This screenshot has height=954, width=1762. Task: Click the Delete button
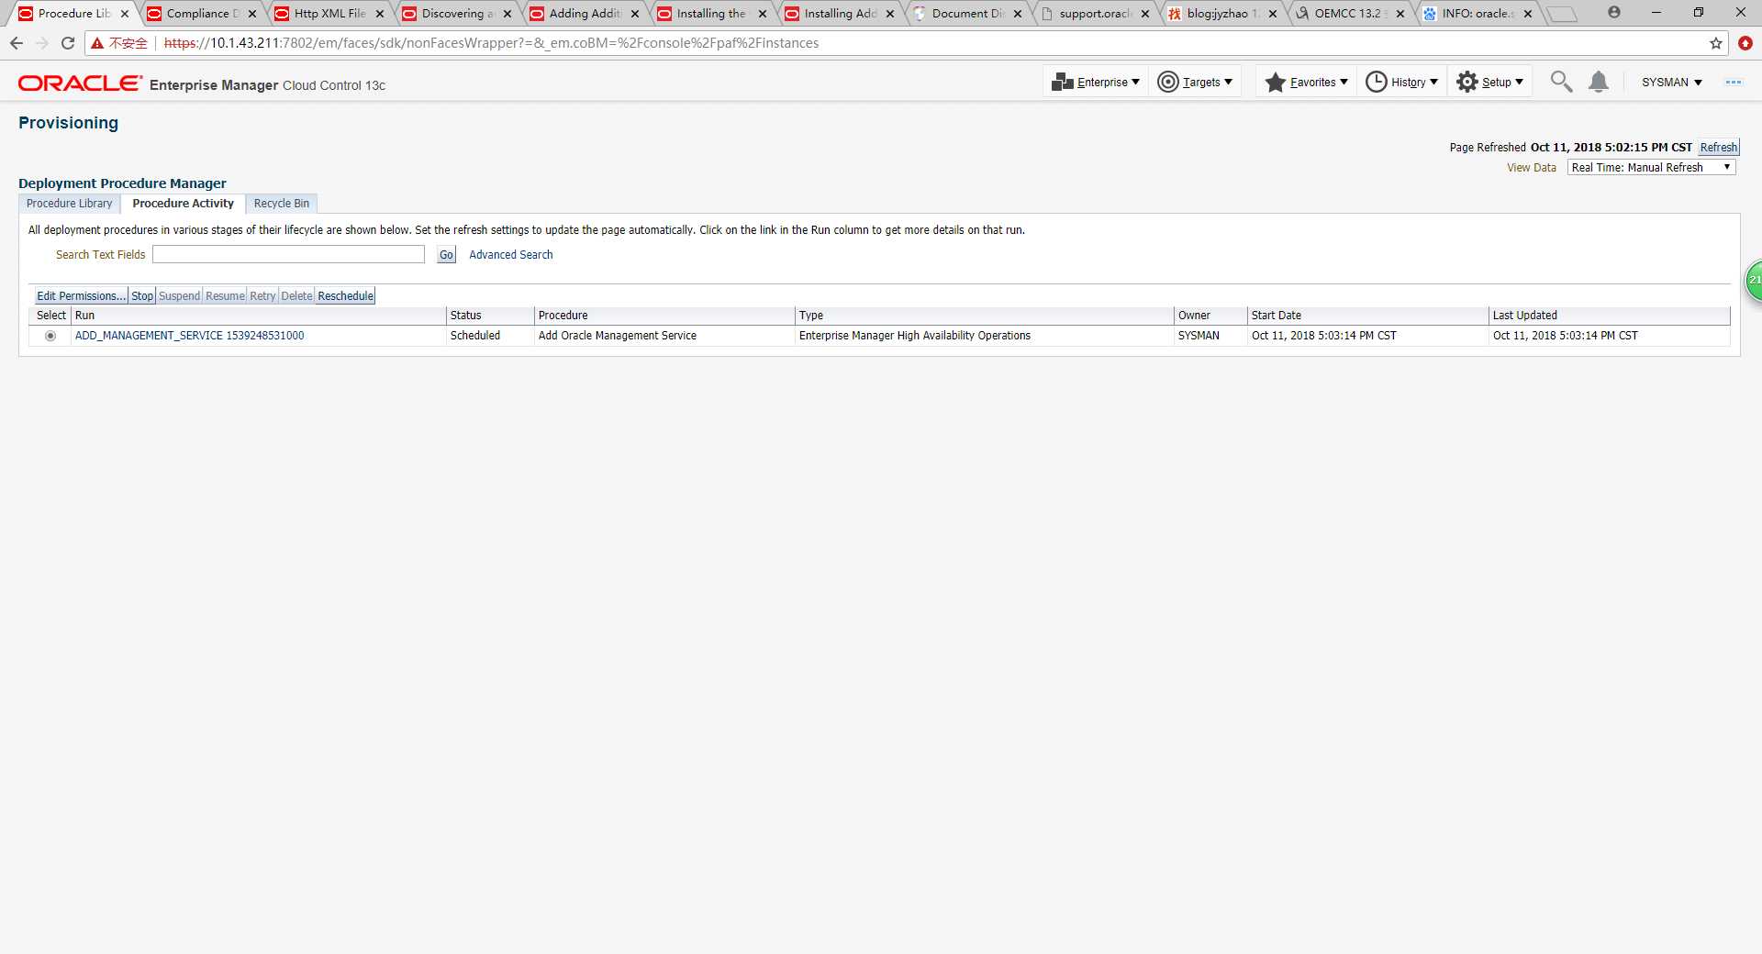[x=296, y=295]
